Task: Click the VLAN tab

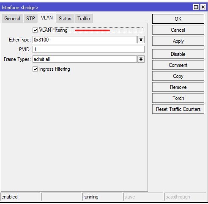Action: pos(47,18)
